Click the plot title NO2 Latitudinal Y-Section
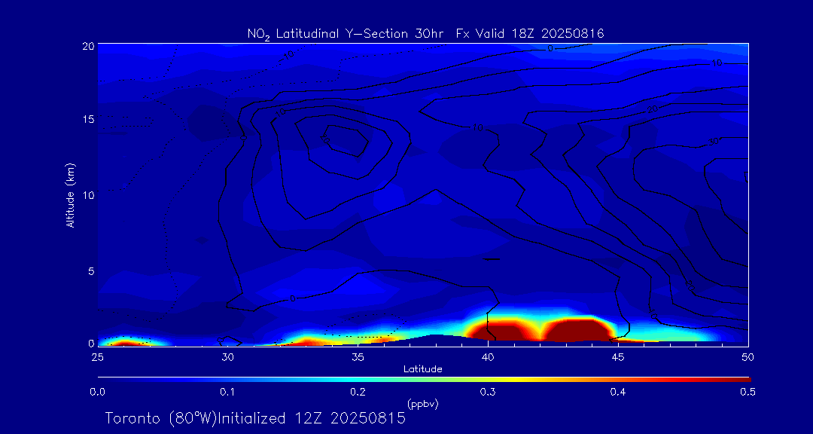 point(425,33)
